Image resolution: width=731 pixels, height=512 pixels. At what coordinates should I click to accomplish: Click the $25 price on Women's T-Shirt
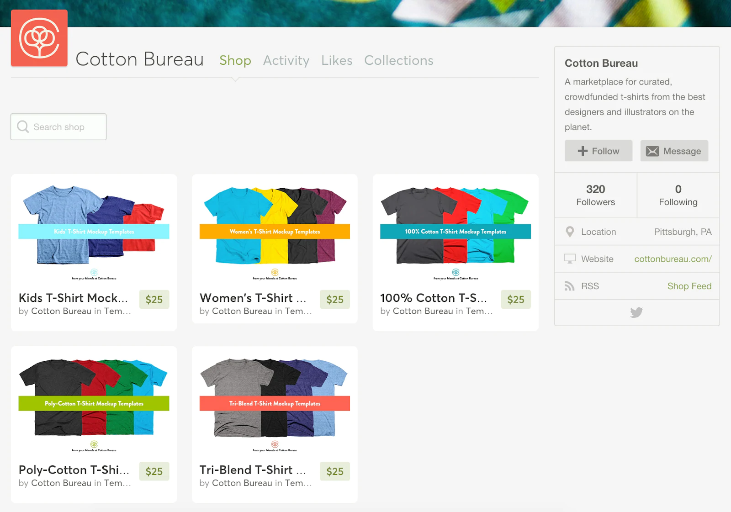(335, 299)
